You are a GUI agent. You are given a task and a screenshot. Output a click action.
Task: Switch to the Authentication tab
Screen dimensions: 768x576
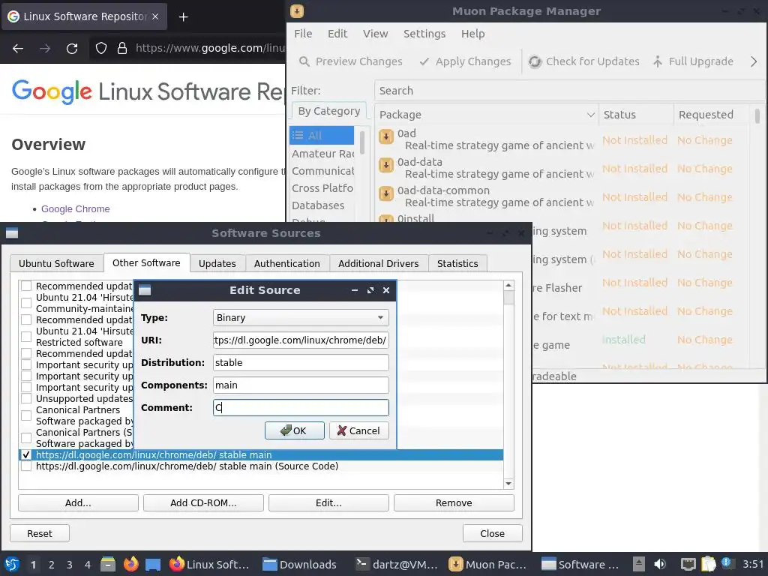[x=287, y=263]
